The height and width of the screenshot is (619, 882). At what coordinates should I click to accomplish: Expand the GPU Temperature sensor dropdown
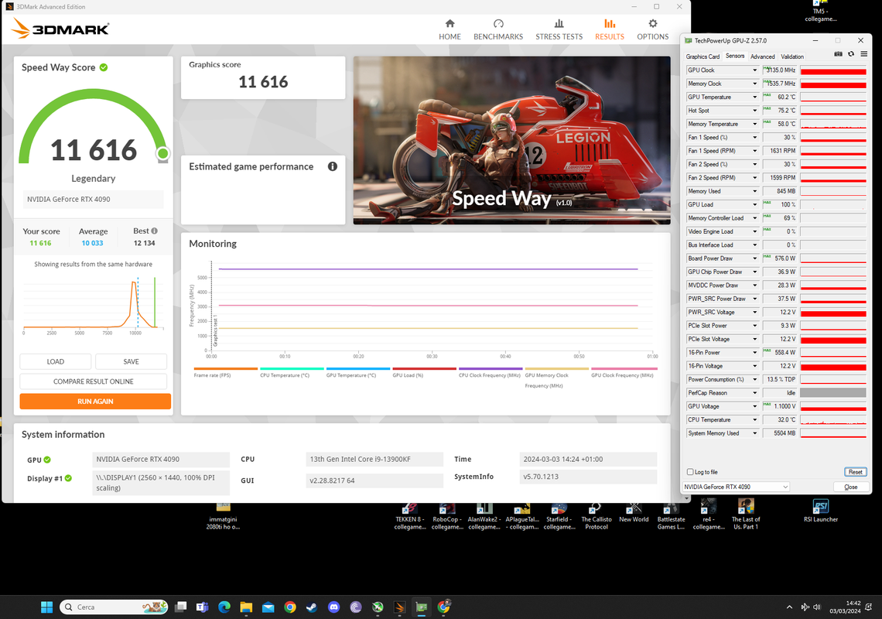(x=755, y=97)
